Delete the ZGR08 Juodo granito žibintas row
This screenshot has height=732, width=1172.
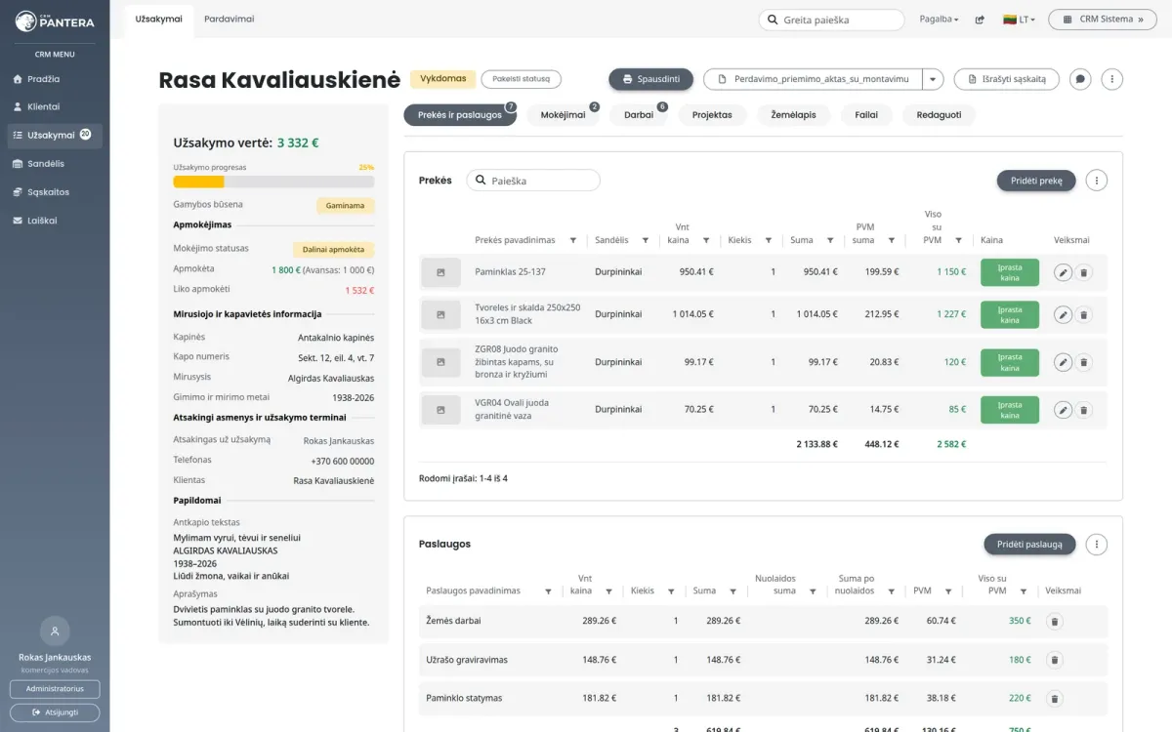tap(1083, 362)
